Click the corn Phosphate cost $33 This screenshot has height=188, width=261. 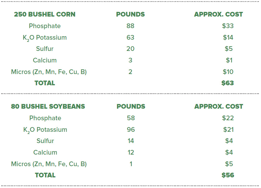tap(228, 26)
